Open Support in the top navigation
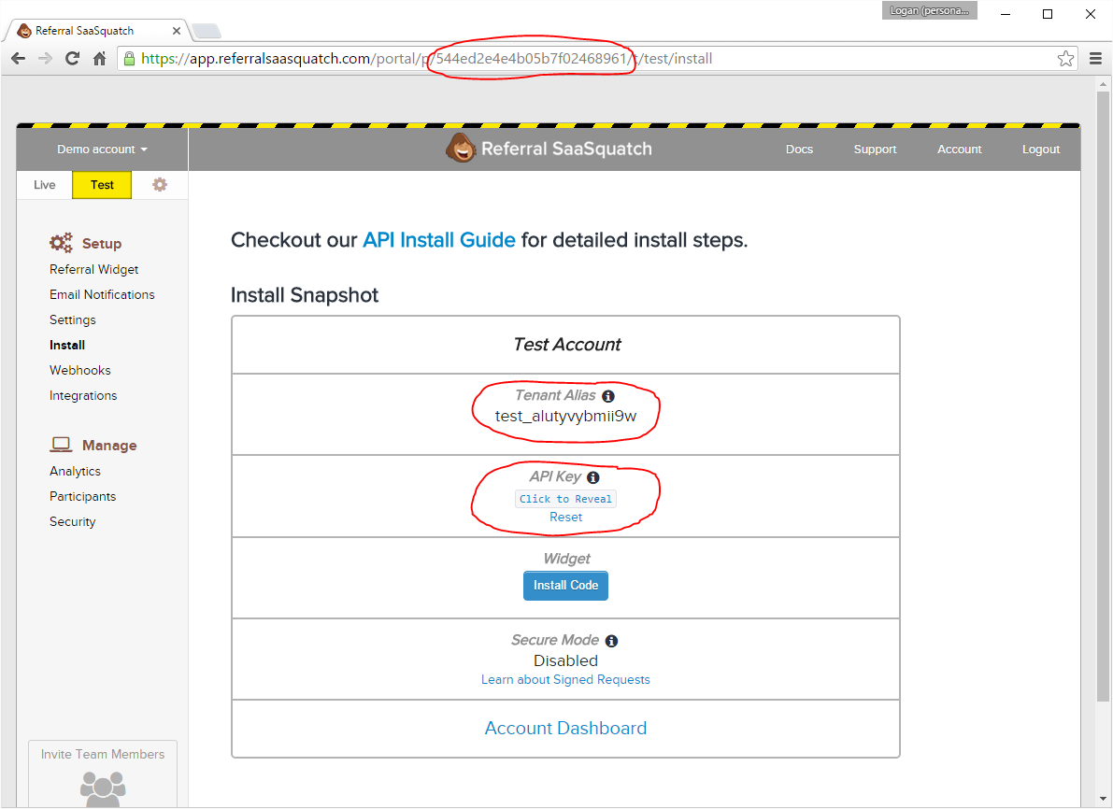Image resolution: width=1113 pixels, height=809 pixels. tap(875, 149)
